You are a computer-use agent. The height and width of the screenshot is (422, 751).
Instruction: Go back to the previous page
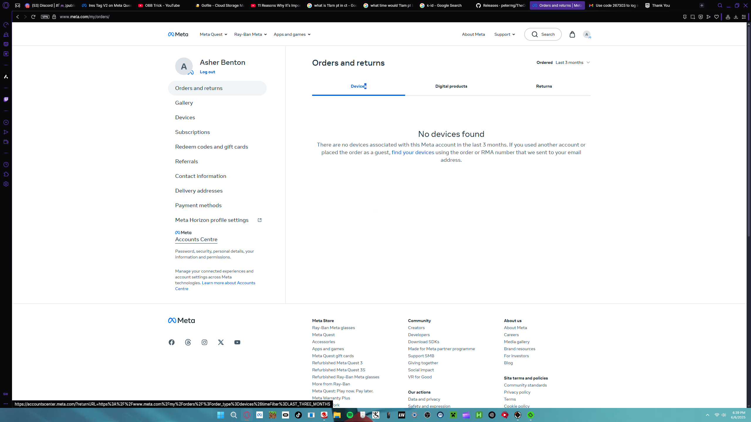[18, 17]
